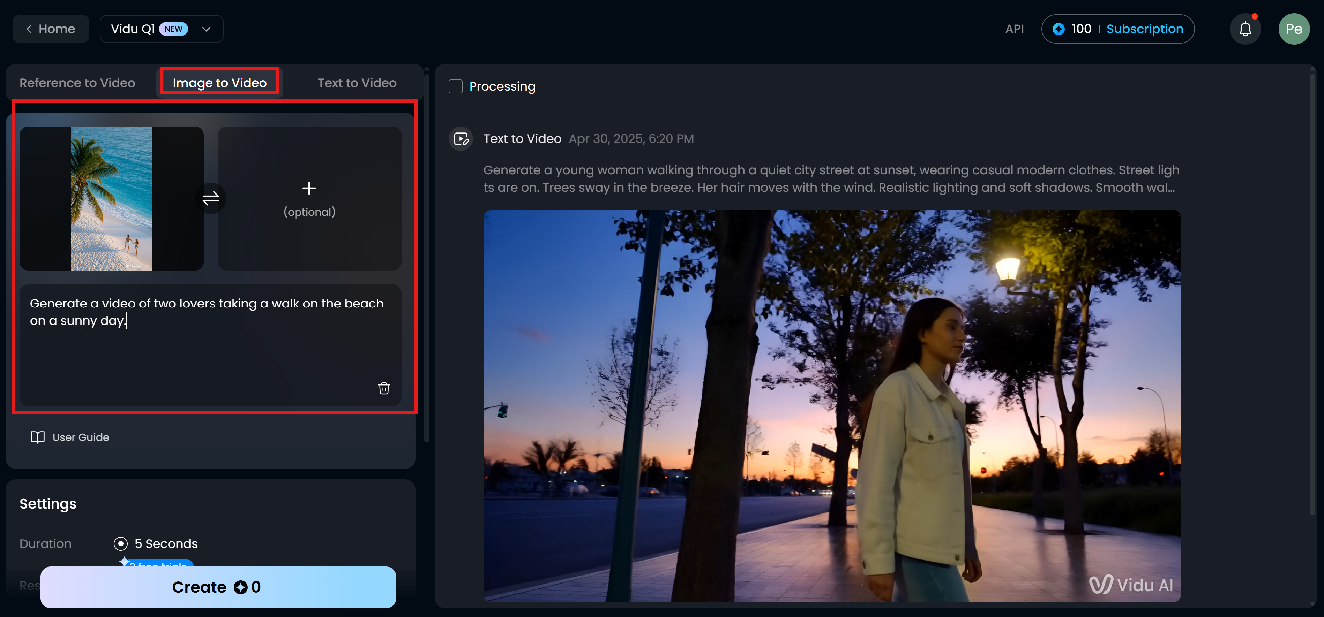The width and height of the screenshot is (1324, 617).
Task: Click the beach image thumbnail
Action: [x=112, y=198]
